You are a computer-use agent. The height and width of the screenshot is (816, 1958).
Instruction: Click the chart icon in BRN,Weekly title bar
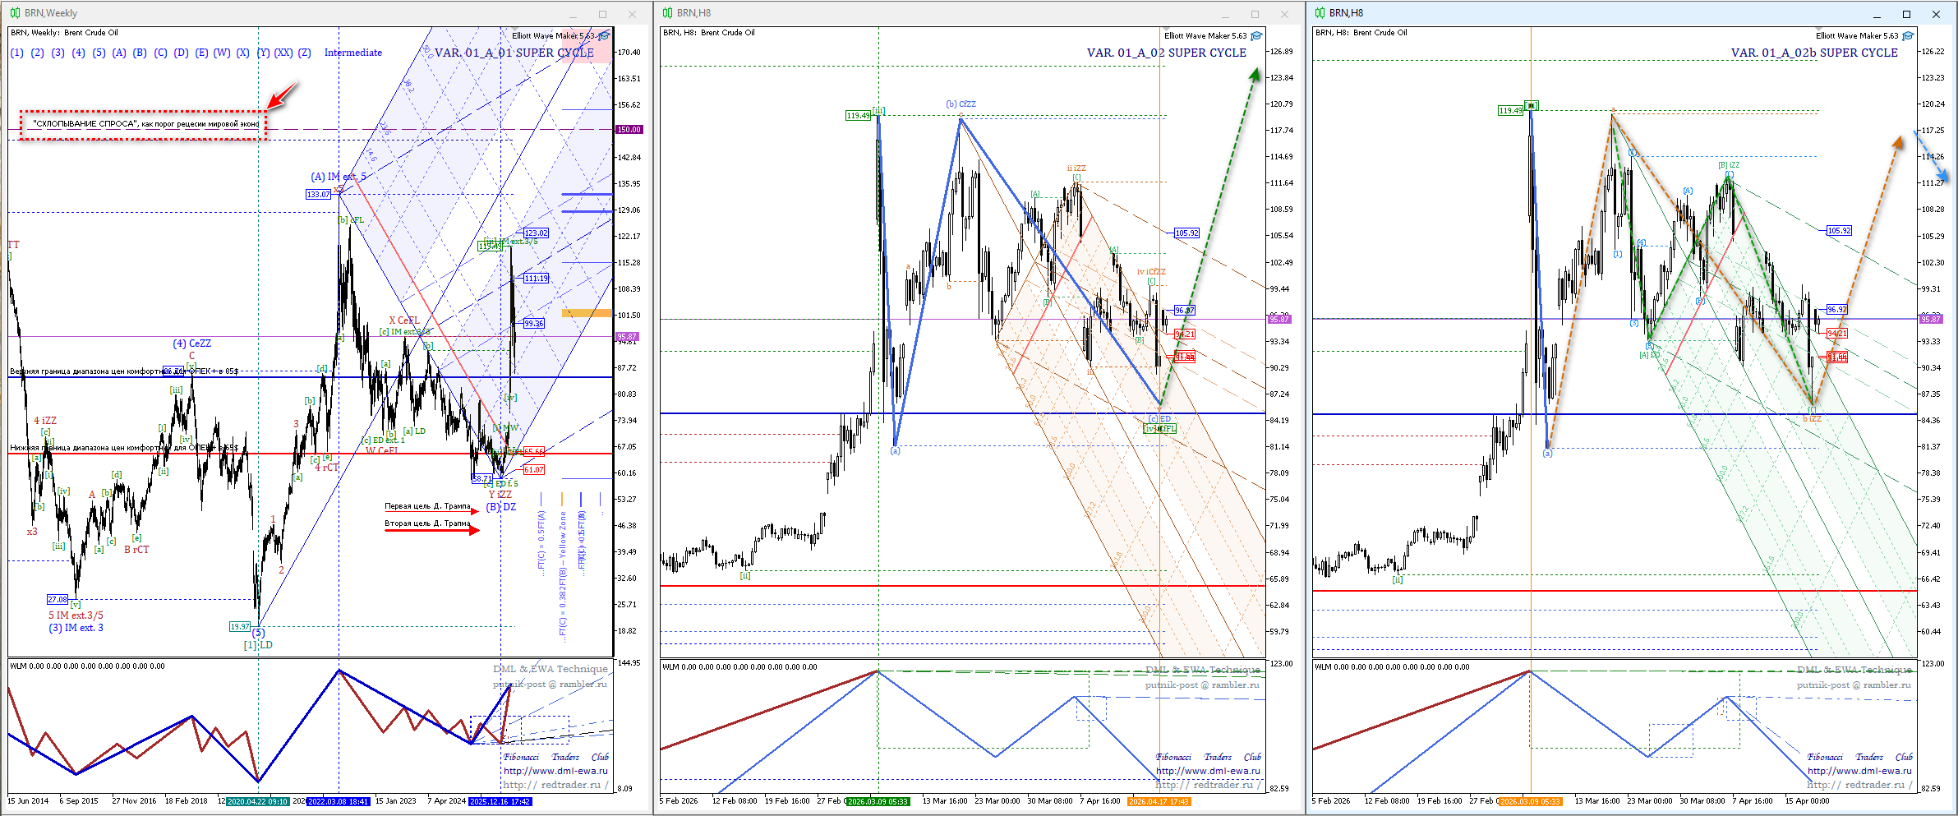(15, 13)
